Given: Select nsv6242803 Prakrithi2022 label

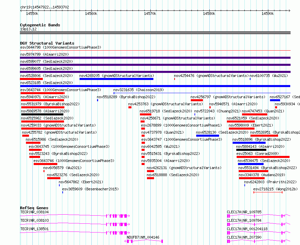Looking at the screenshot, I should [270, 182].
